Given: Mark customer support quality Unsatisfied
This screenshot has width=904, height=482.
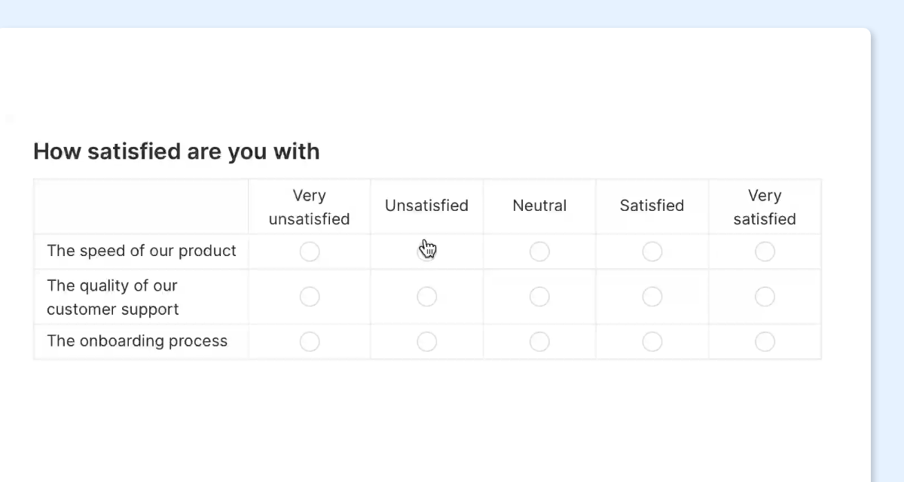Looking at the screenshot, I should pyautogui.click(x=426, y=297).
